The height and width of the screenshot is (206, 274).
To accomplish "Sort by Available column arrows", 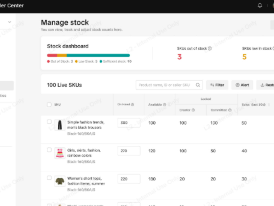I will (169, 105).
